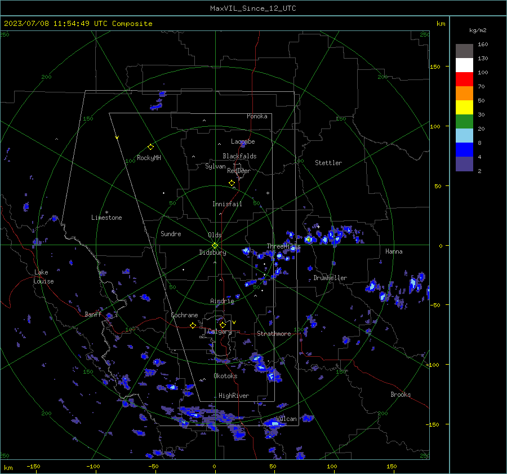Click the yellow V marker northwest of RockyMH
The width and height of the screenshot is (507, 474).
point(117,138)
